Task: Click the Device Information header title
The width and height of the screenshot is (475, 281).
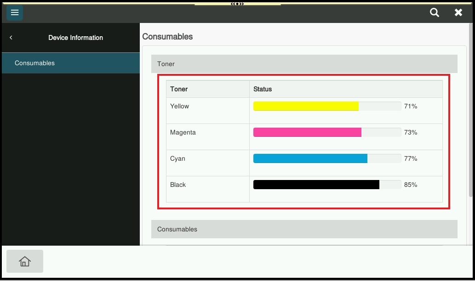Action: tap(75, 38)
